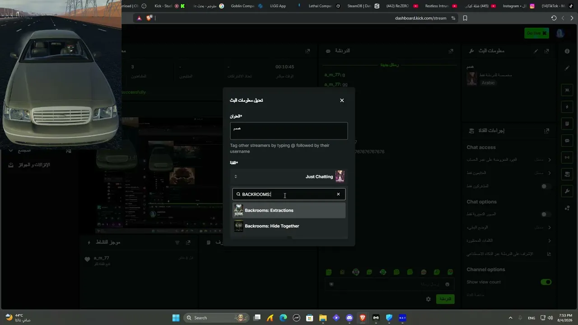The height and width of the screenshot is (325, 578).
Task: Click the wrench sidebar icon
Action: [x=567, y=191]
